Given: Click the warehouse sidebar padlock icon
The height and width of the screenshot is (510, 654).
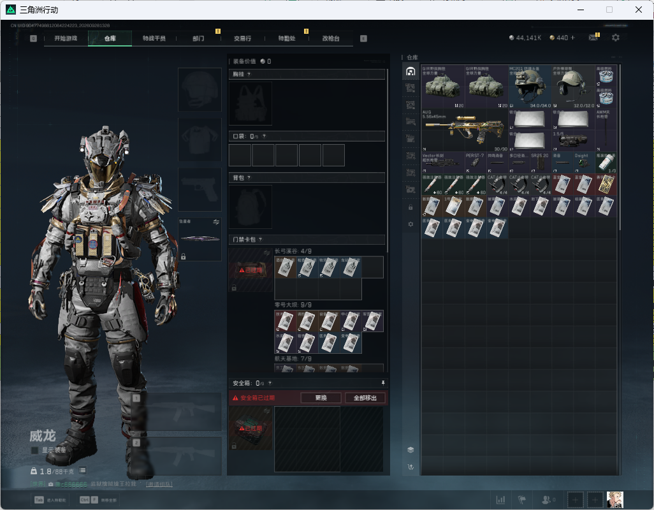Looking at the screenshot, I should pos(411,207).
